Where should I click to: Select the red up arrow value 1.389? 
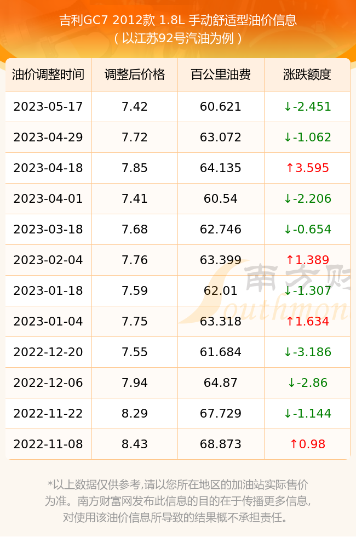[307, 260]
